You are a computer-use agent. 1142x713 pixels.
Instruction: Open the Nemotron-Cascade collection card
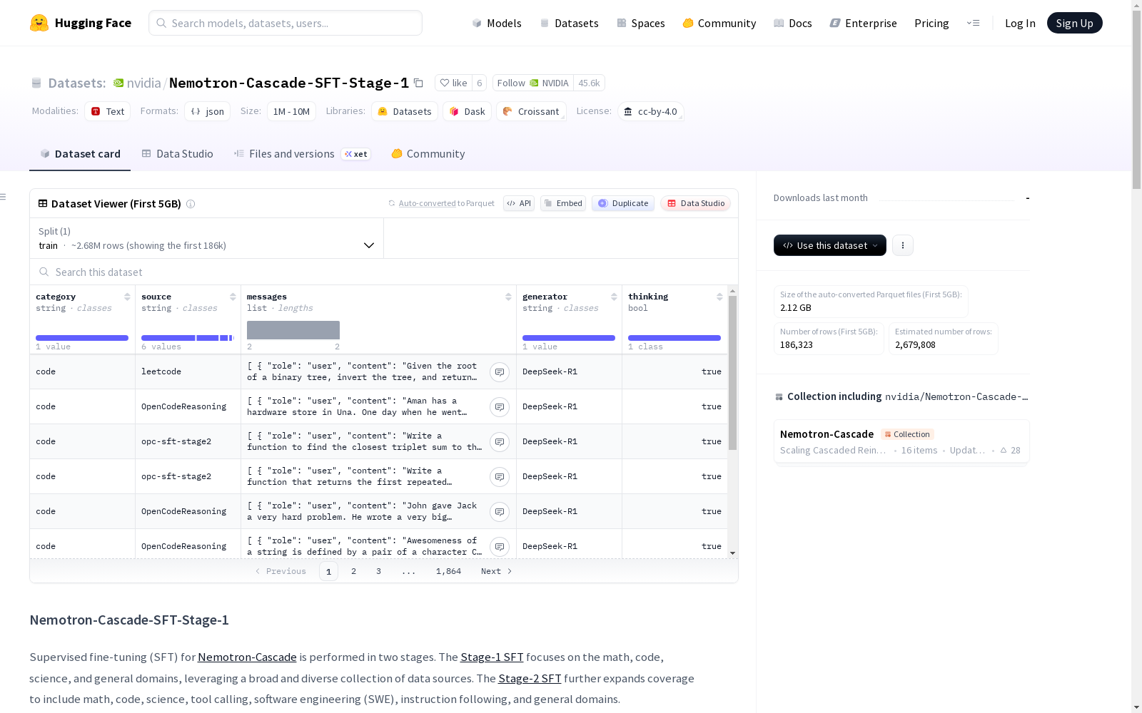pyautogui.click(x=901, y=442)
